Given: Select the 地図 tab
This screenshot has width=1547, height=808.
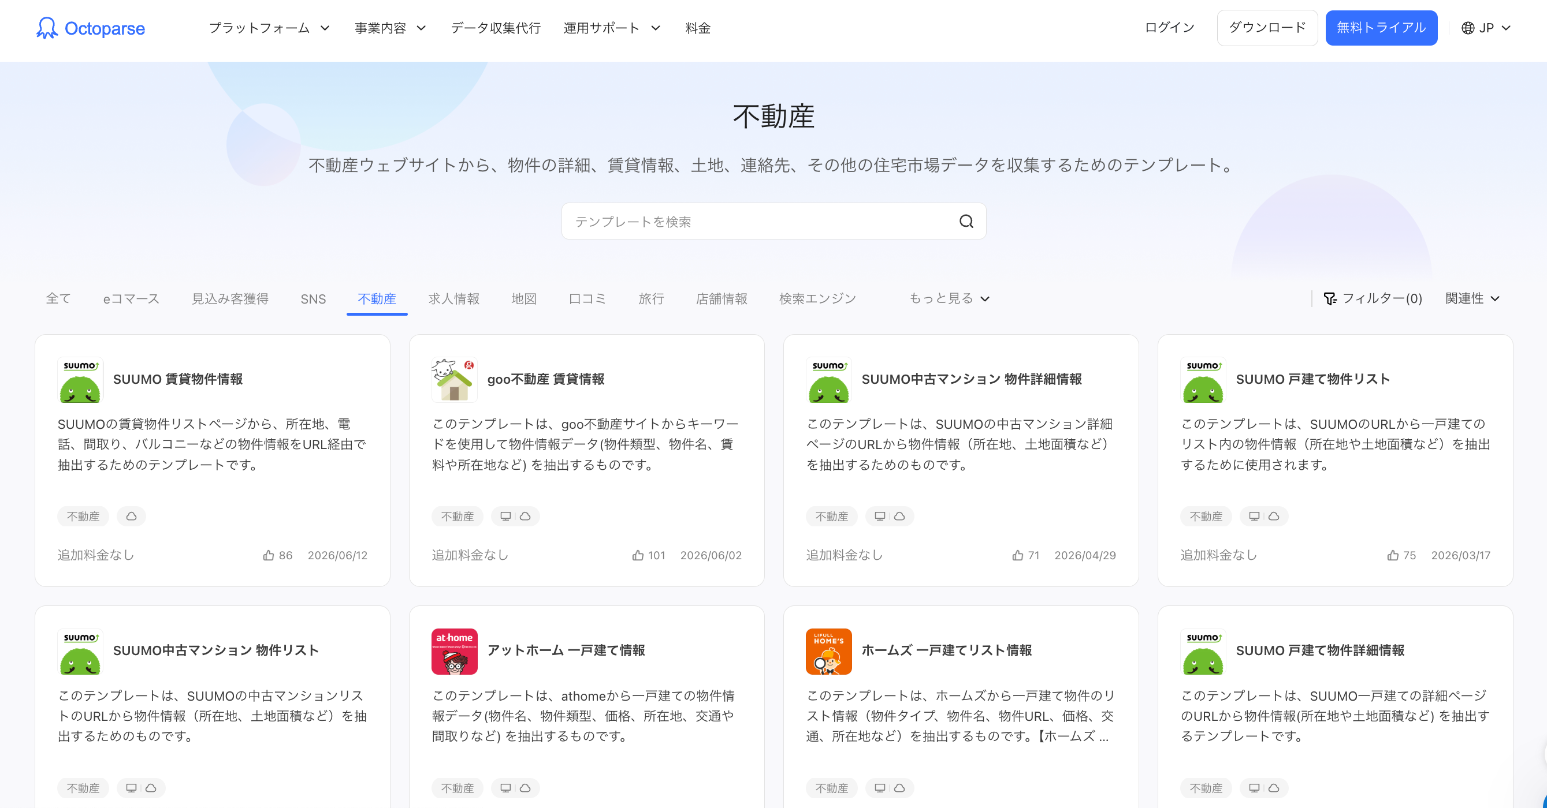Looking at the screenshot, I should point(524,299).
